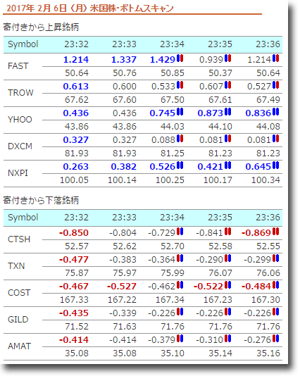Click the 23:34 column header in the rising table
This screenshot has height=376, width=300.
click(172, 44)
